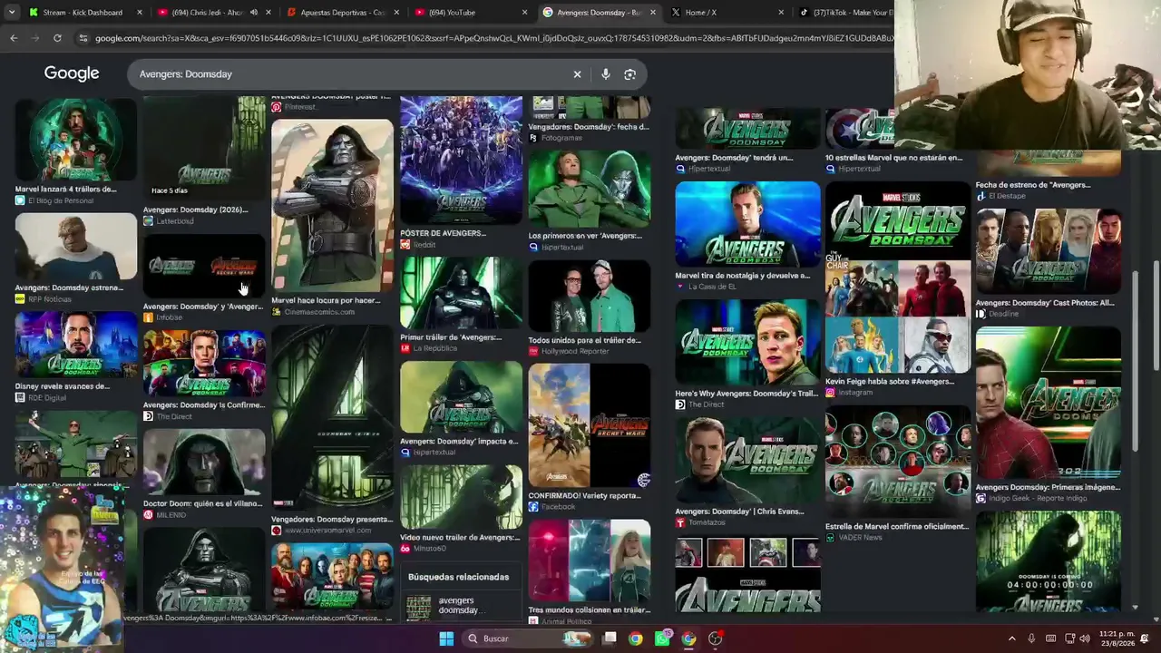Open the 'Video nuevo trailer de Avengers' image
The width and height of the screenshot is (1161, 653).
pyautogui.click(x=462, y=497)
